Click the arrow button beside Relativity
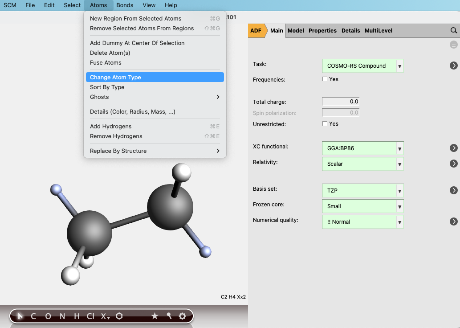 [x=453, y=164]
